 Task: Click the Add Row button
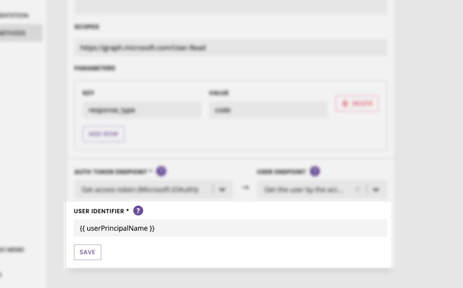[x=103, y=134]
